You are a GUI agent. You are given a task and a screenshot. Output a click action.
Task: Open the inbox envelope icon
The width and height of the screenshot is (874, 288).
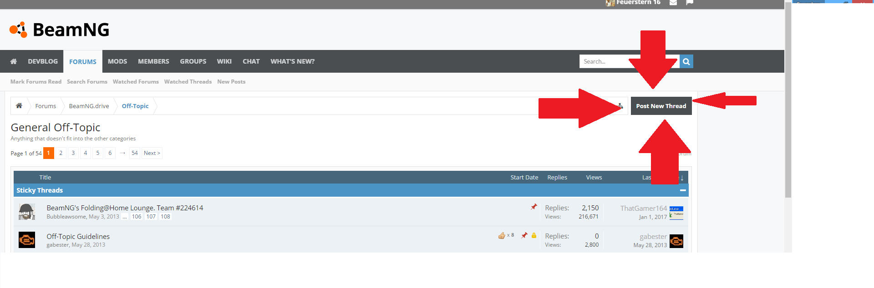[x=673, y=3]
